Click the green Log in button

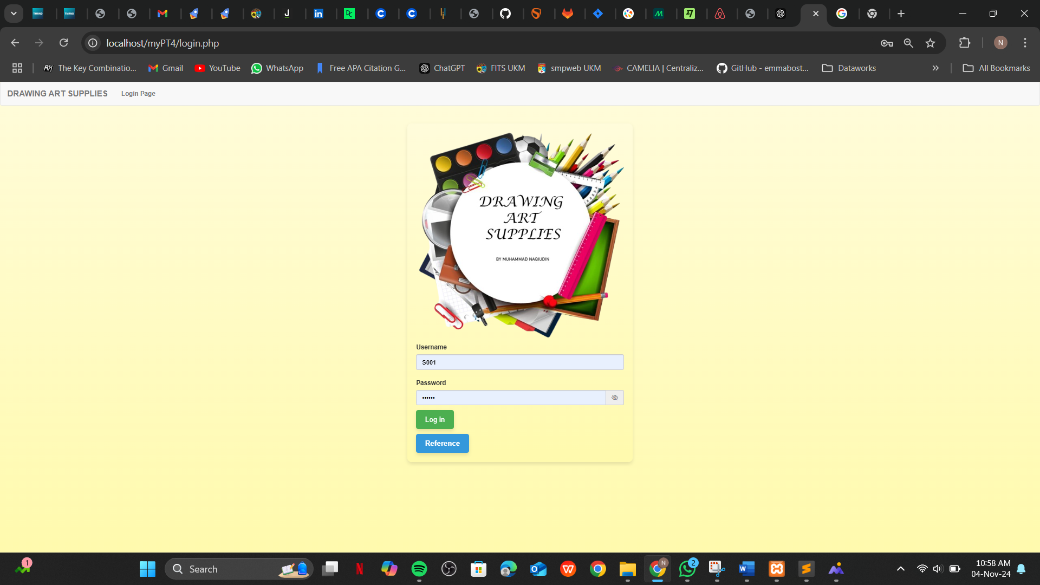(x=434, y=420)
